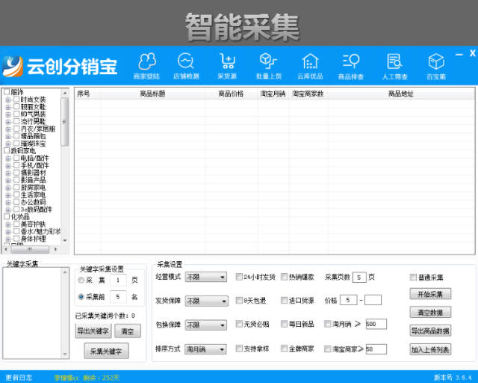The image size is (478, 383).
Task: Click the 采集页数 input field
Action: coord(359,278)
